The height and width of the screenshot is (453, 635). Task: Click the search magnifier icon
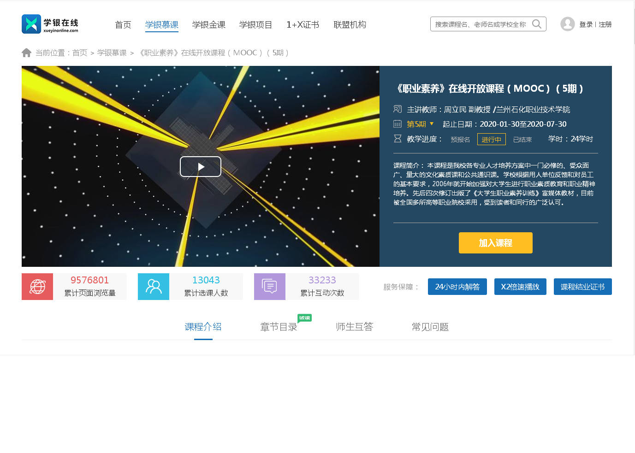coord(537,24)
